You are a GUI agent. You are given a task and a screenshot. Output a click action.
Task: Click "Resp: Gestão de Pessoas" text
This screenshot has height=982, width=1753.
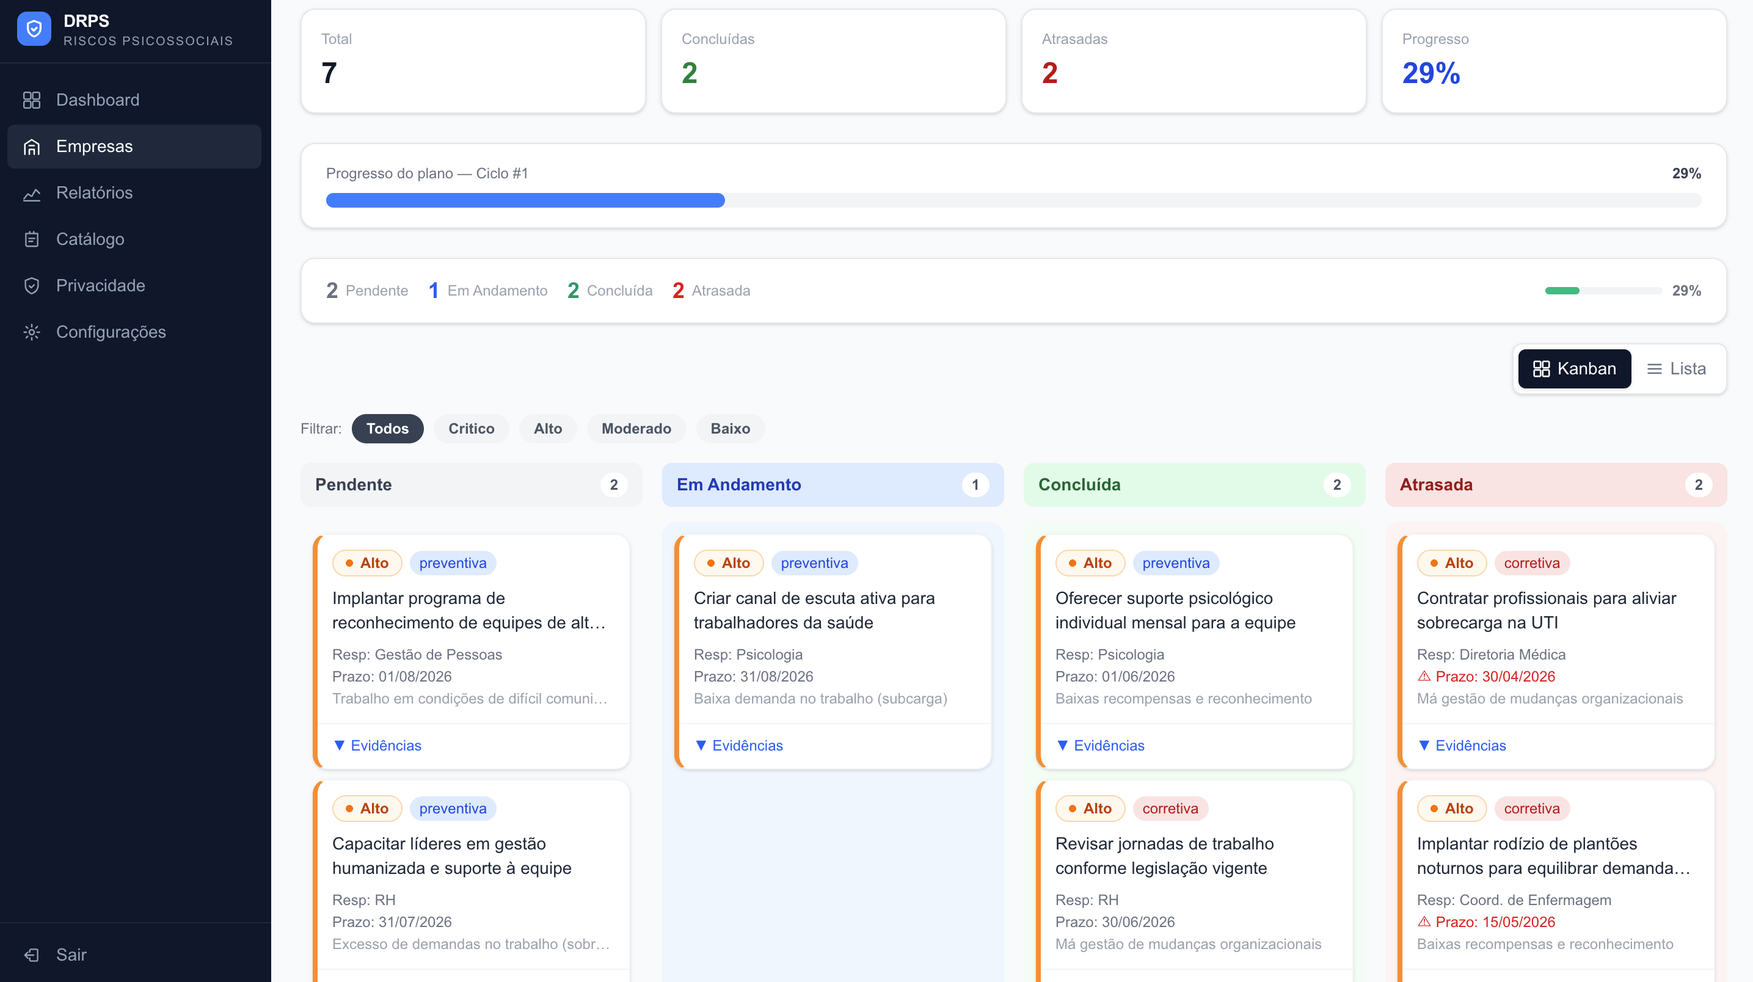tap(417, 655)
